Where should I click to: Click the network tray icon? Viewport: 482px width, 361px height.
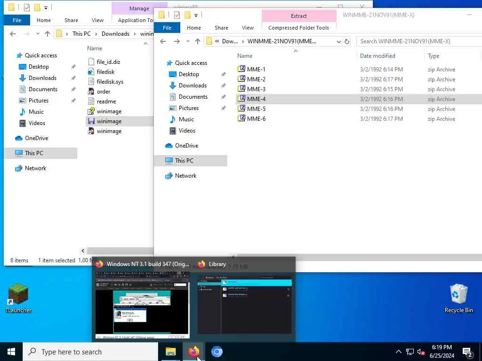(x=410, y=352)
